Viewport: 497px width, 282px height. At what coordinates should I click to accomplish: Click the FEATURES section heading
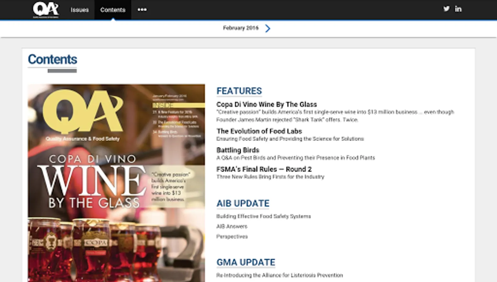(x=239, y=91)
